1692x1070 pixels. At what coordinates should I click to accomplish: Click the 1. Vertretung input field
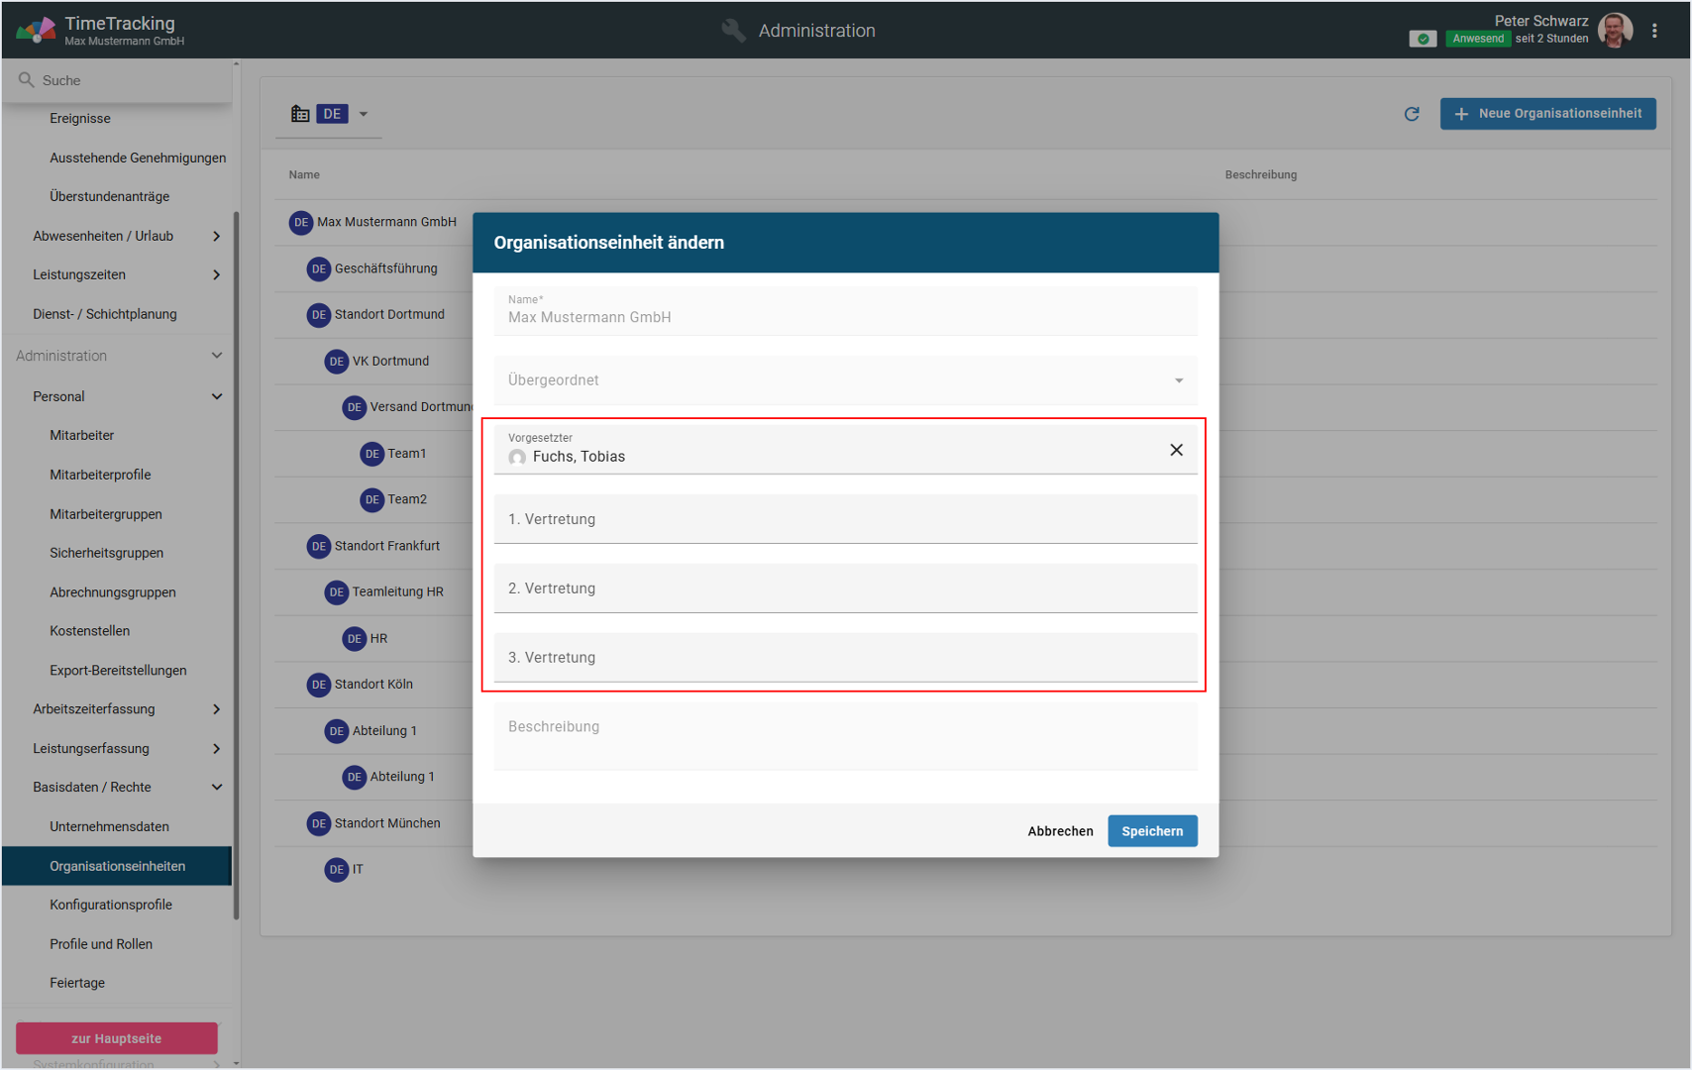845,520
